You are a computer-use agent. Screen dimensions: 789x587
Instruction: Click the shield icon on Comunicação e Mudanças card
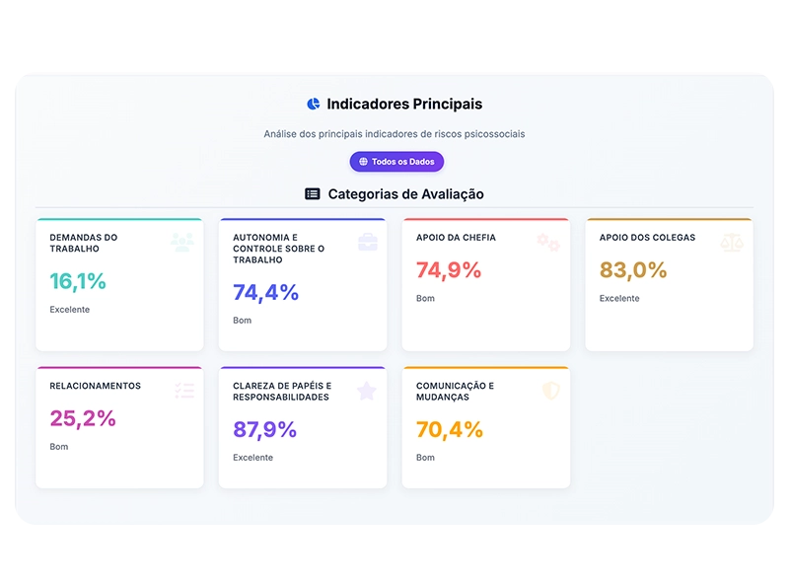coord(550,391)
